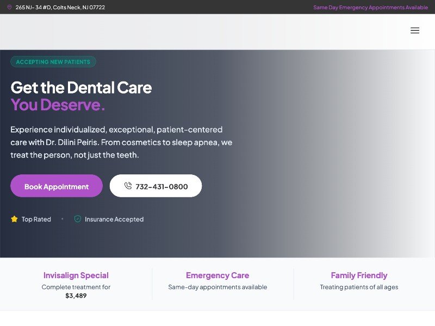Image resolution: width=435 pixels, height=326 pixels.
Task: Click the yellow star icon
Action: (15, 219)
